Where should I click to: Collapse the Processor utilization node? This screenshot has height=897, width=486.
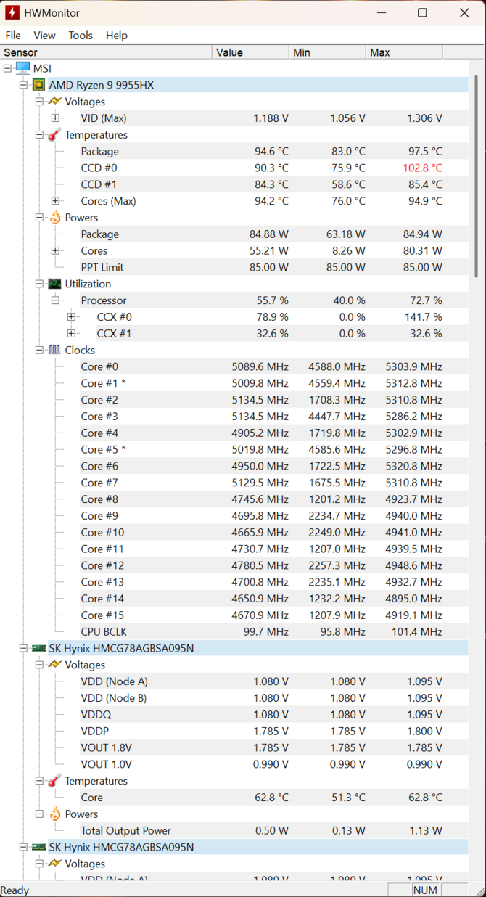[55, 300]
